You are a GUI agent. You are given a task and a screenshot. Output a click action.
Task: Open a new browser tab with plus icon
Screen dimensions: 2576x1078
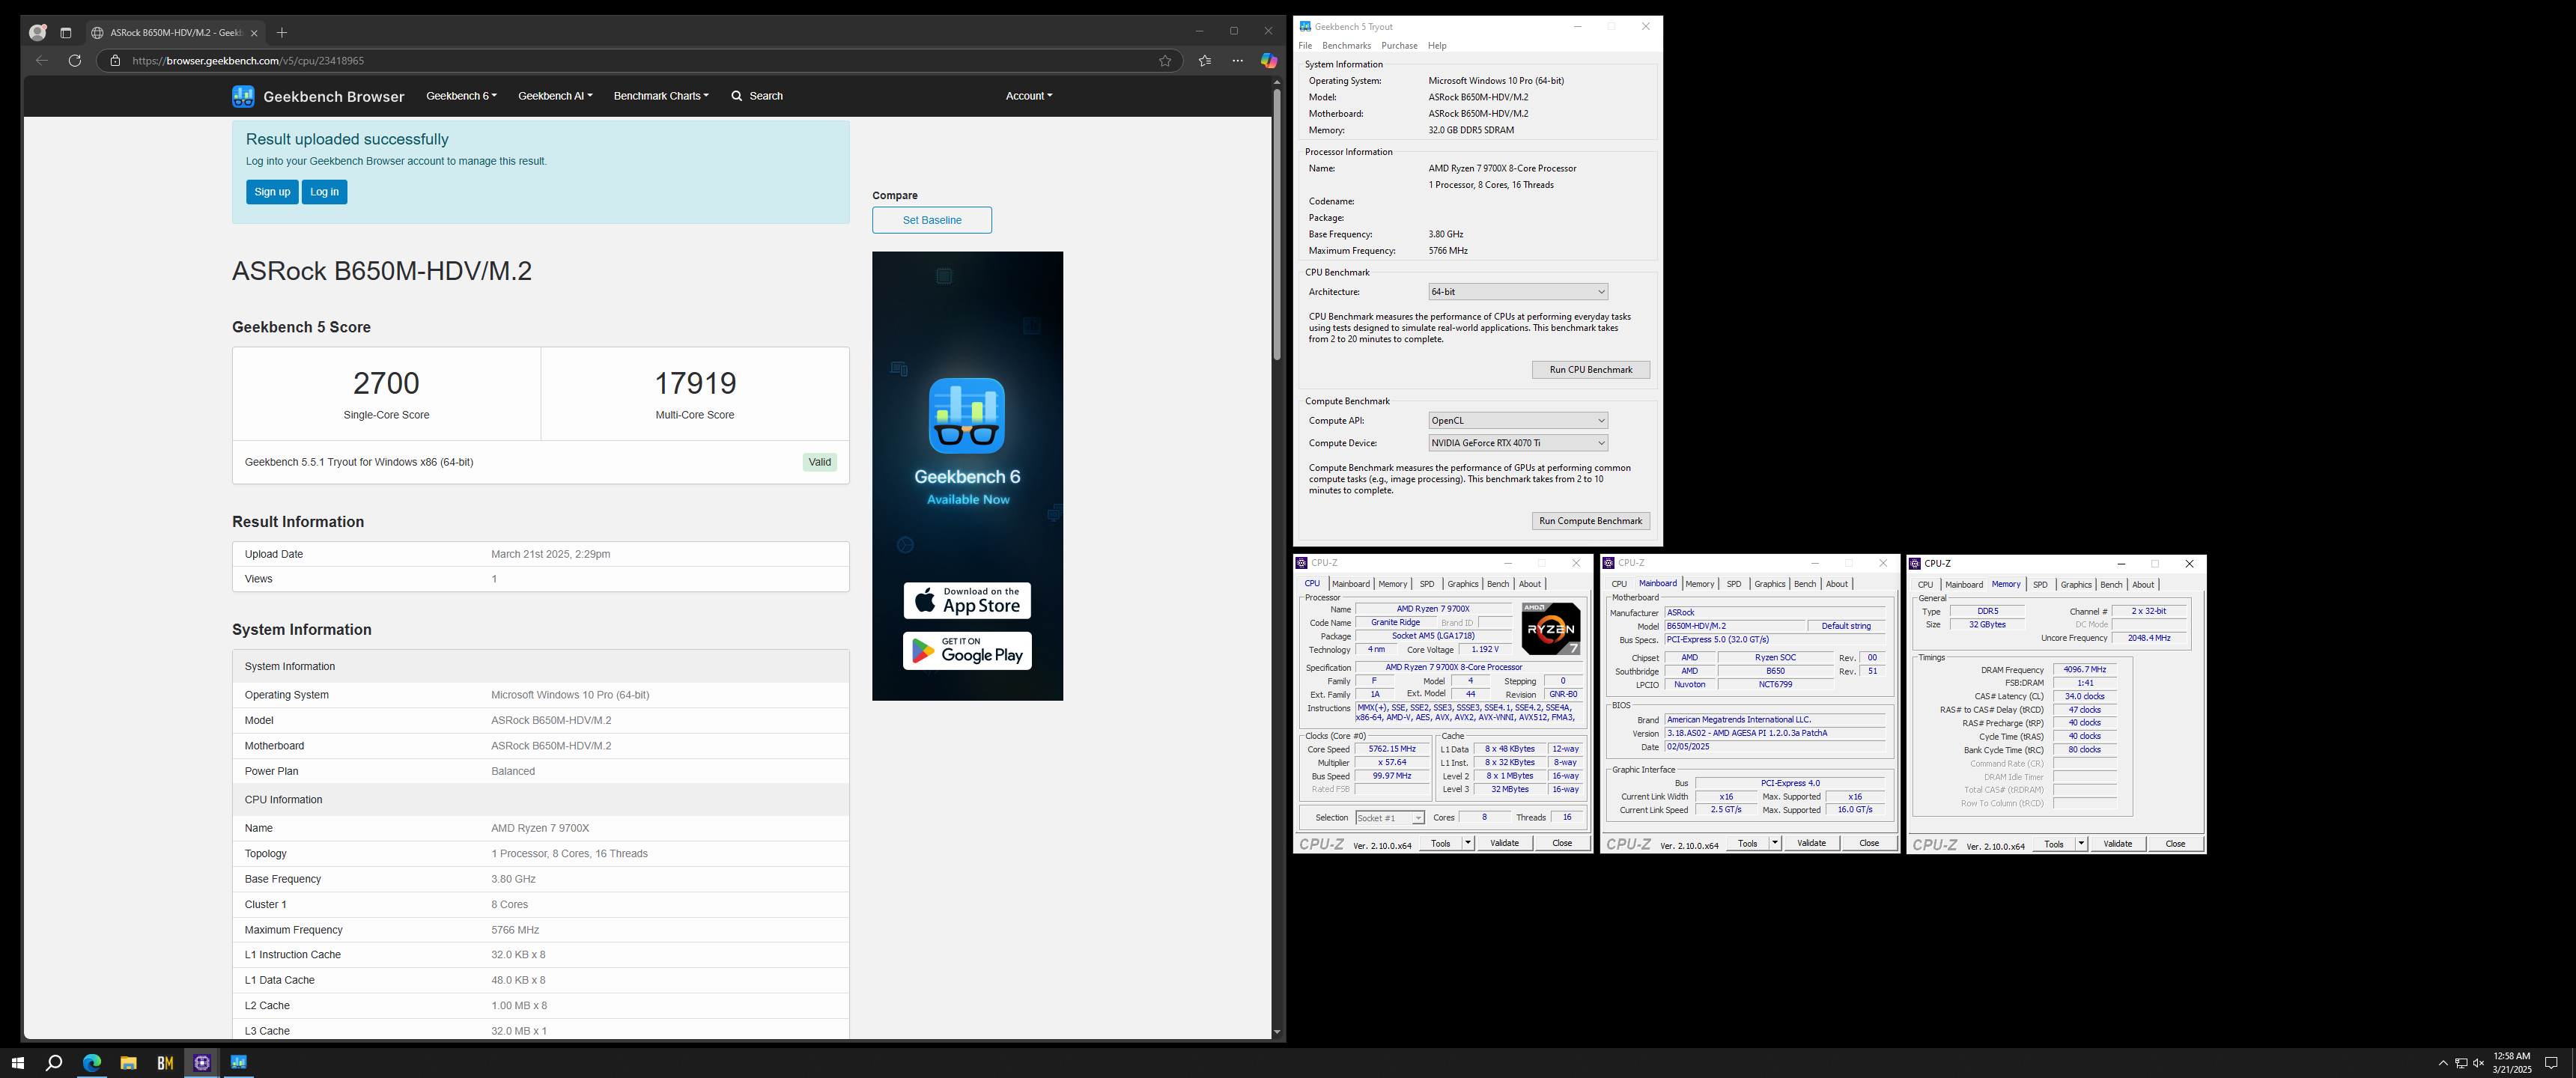point(282,33)
